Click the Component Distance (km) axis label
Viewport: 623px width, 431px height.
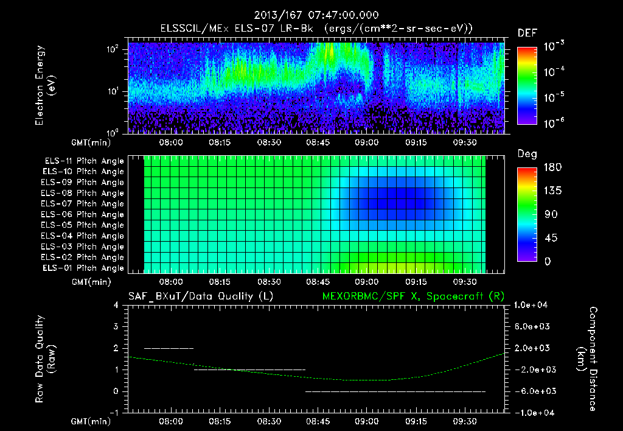pyautogui.click(x=587, y=359)
